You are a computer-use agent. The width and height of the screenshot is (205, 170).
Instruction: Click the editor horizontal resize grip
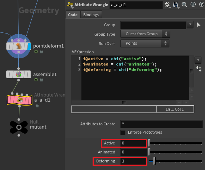click(124, 103)
